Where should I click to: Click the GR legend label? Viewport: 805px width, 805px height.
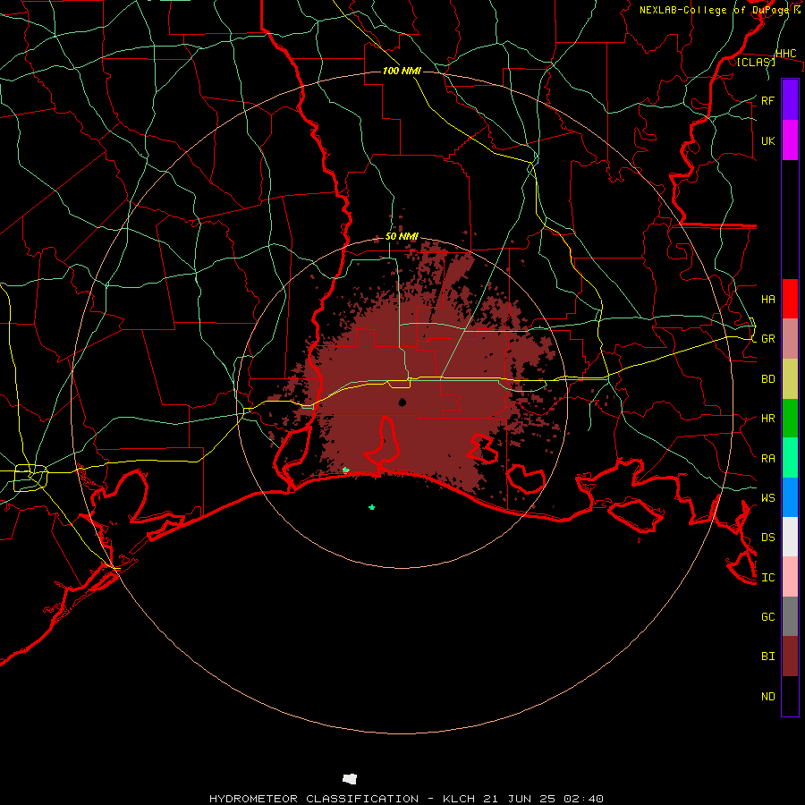coord(767,339)
